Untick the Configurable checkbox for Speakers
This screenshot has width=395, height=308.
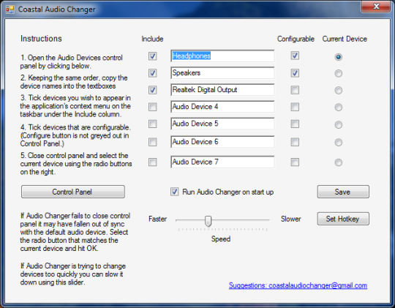click(295, 73)
